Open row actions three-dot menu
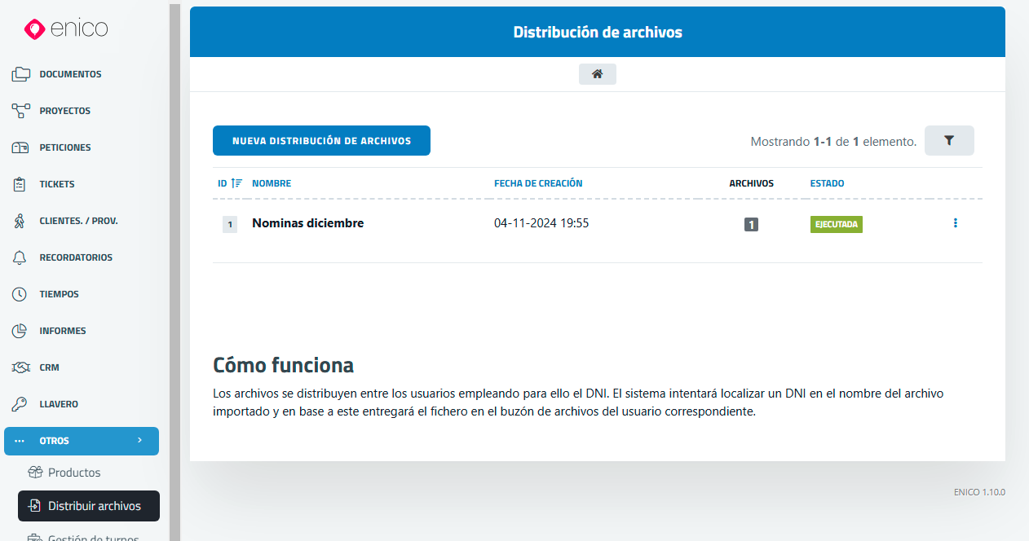The image size is (1029, 541). click(955, 223)
